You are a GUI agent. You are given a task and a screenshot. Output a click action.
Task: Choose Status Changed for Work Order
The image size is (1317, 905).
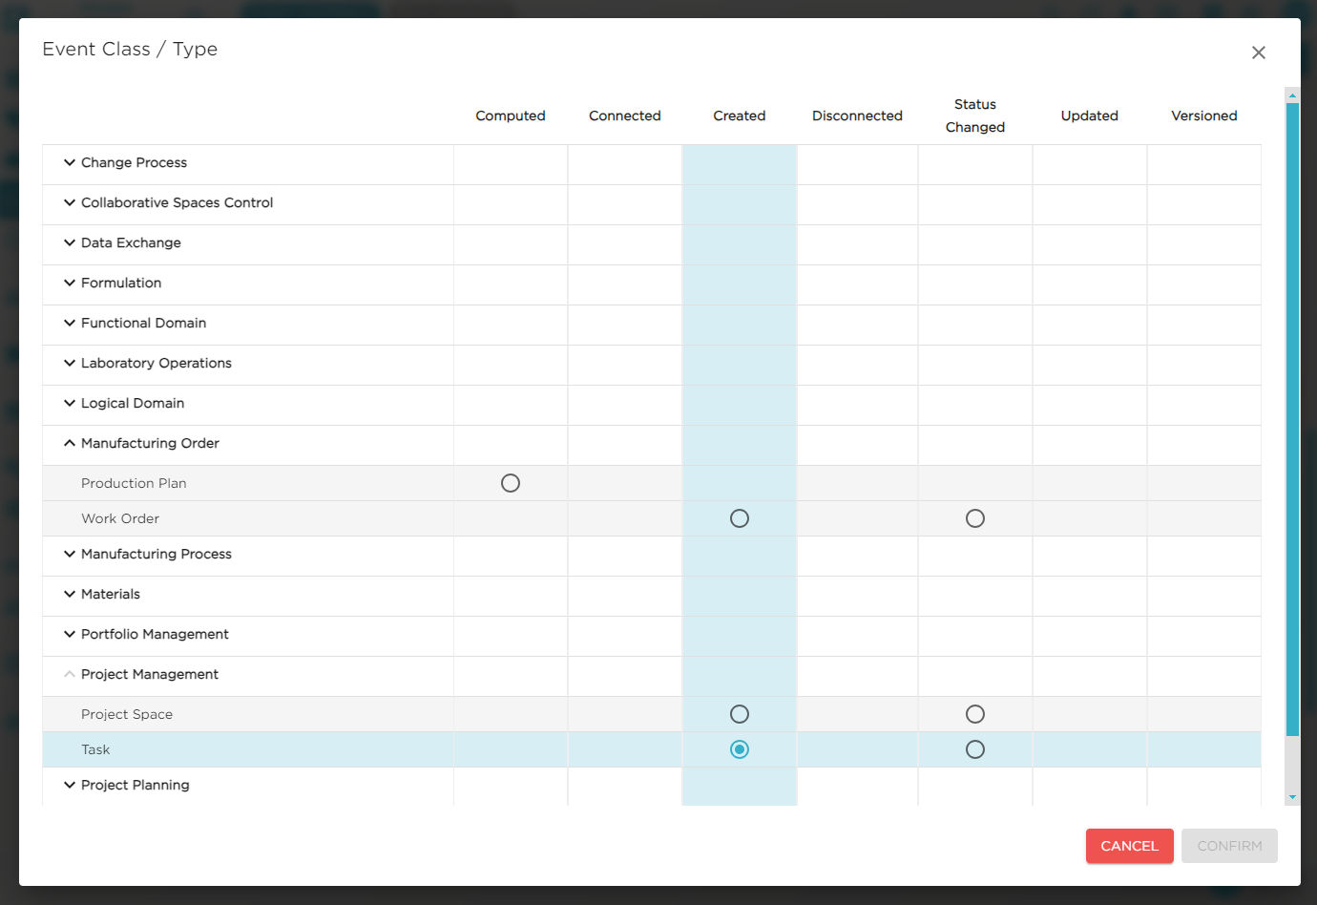pos(974,518)
